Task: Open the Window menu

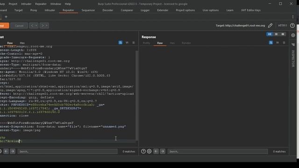Action: (x=56, y=4)
